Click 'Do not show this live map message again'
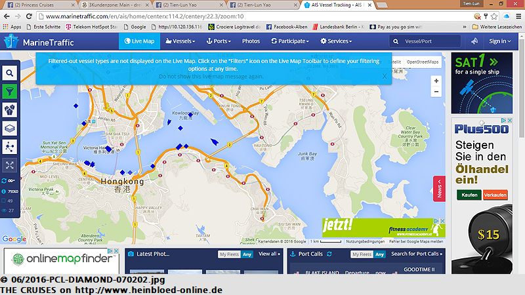The height and width of the screenshot is (295, 525). (x=211, y=76)
